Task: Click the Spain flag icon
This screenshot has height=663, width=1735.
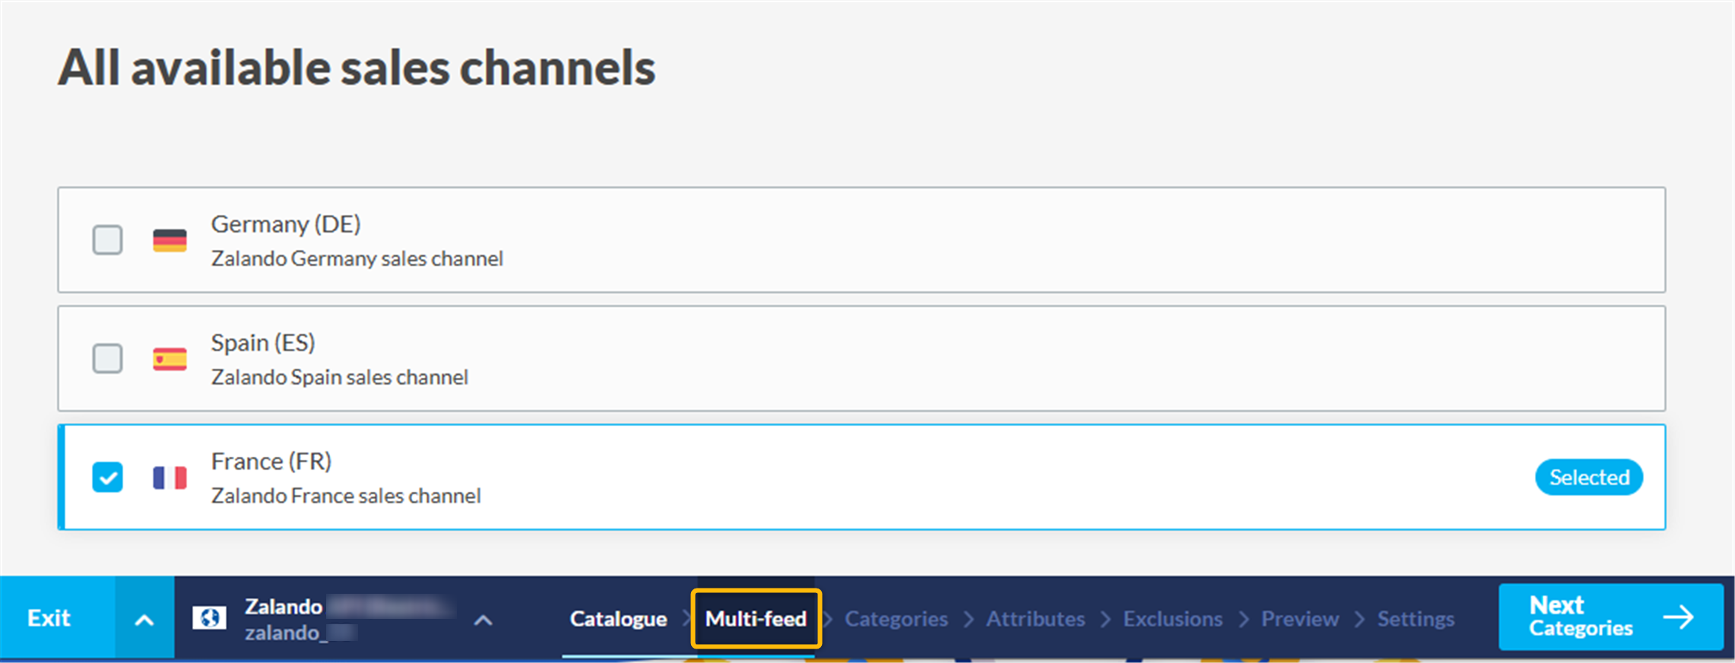Action: 169,358
